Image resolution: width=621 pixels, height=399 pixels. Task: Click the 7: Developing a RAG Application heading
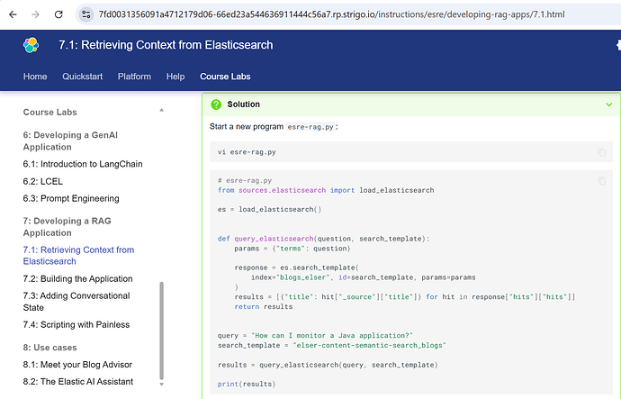(67, 227)
